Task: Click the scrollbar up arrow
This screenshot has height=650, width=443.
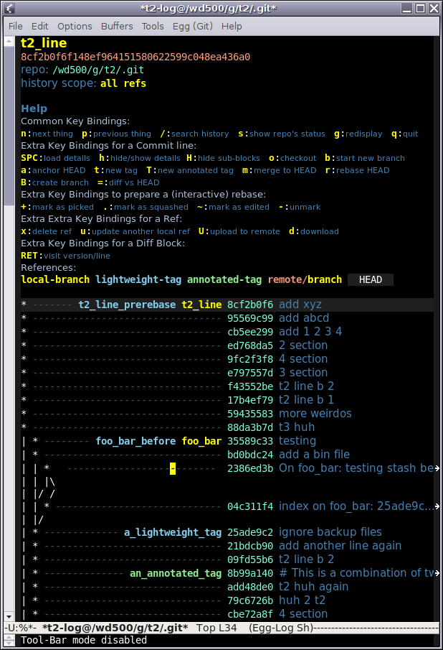Action: pos(9,42)
